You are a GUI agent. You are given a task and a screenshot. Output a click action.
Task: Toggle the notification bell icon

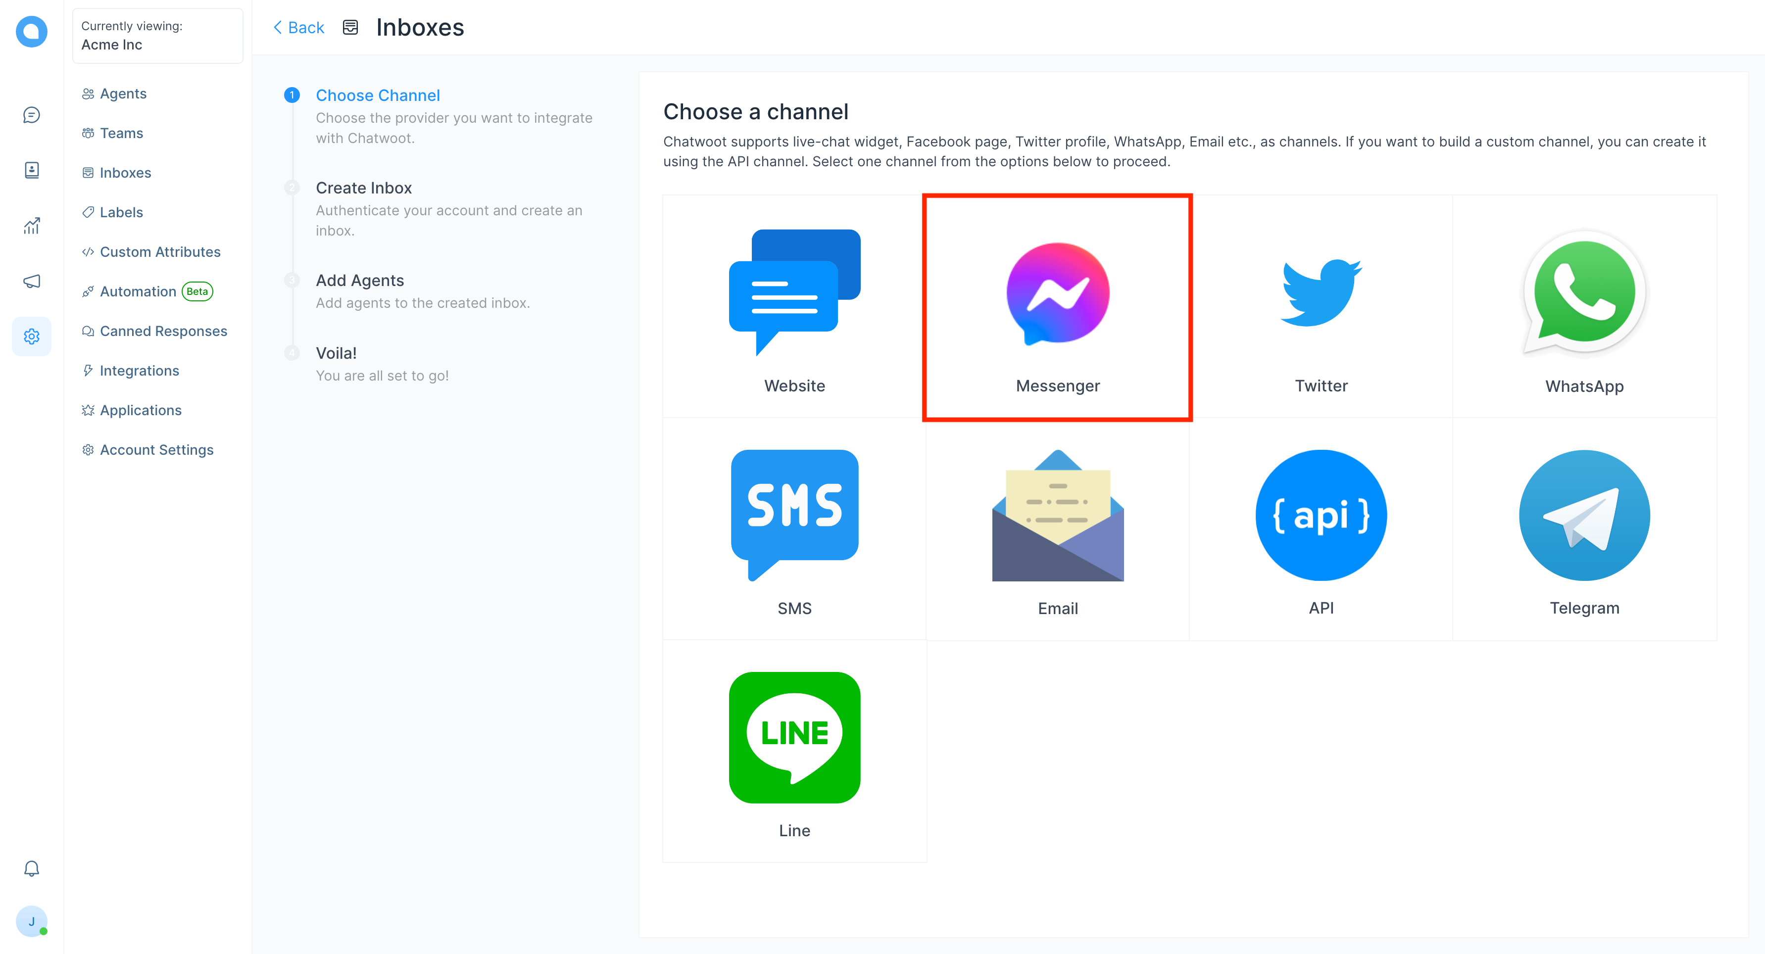[31, 869]
